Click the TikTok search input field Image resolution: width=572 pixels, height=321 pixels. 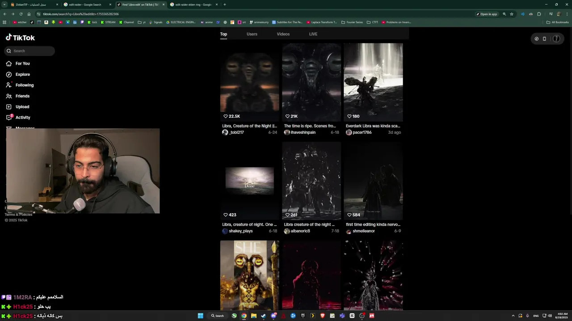[29, 51]
